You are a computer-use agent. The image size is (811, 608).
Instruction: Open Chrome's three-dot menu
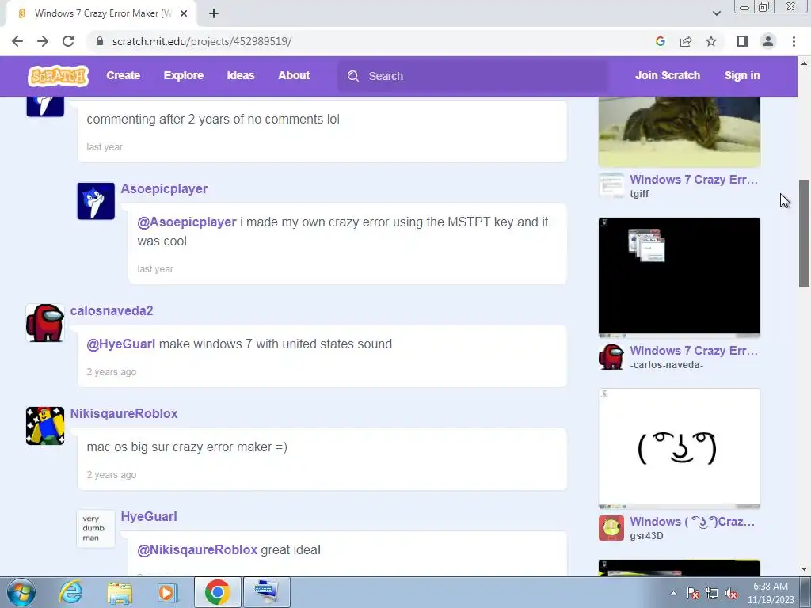[x=794, y=41]
